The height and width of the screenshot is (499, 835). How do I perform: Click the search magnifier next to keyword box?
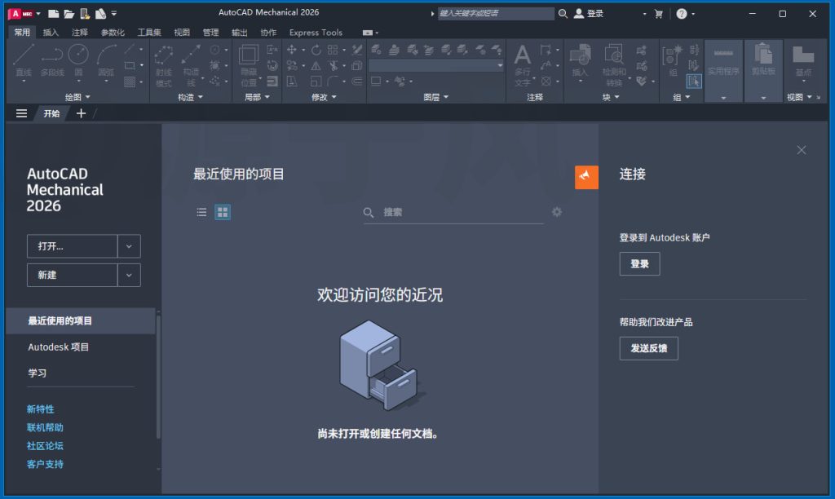point(563,14)
